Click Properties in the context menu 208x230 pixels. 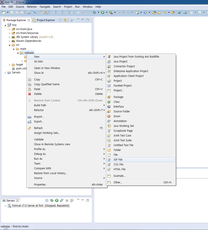67,184
